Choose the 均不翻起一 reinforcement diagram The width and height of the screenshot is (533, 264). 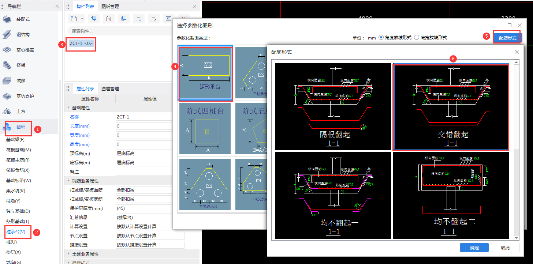[x=333, y=196]
